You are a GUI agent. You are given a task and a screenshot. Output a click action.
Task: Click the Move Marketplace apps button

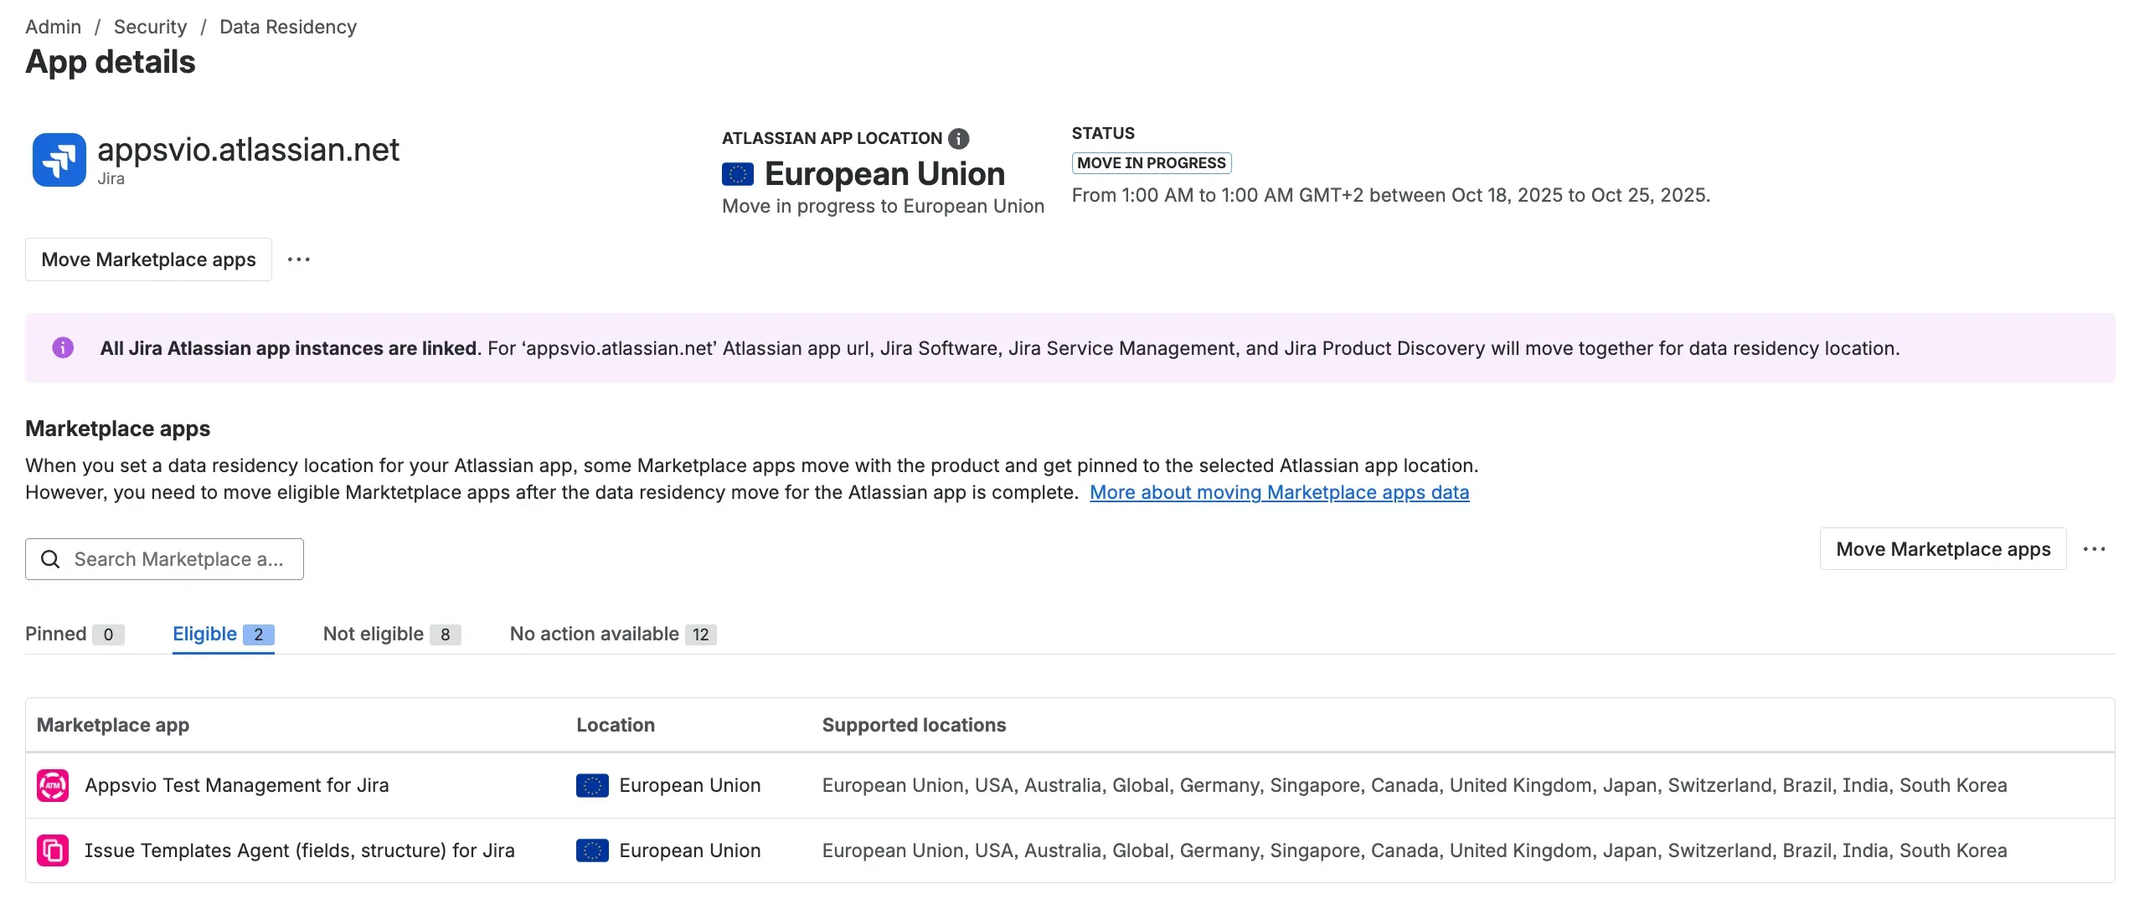148,259
